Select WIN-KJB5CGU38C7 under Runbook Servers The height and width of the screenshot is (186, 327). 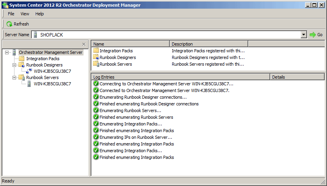[53, 84]
